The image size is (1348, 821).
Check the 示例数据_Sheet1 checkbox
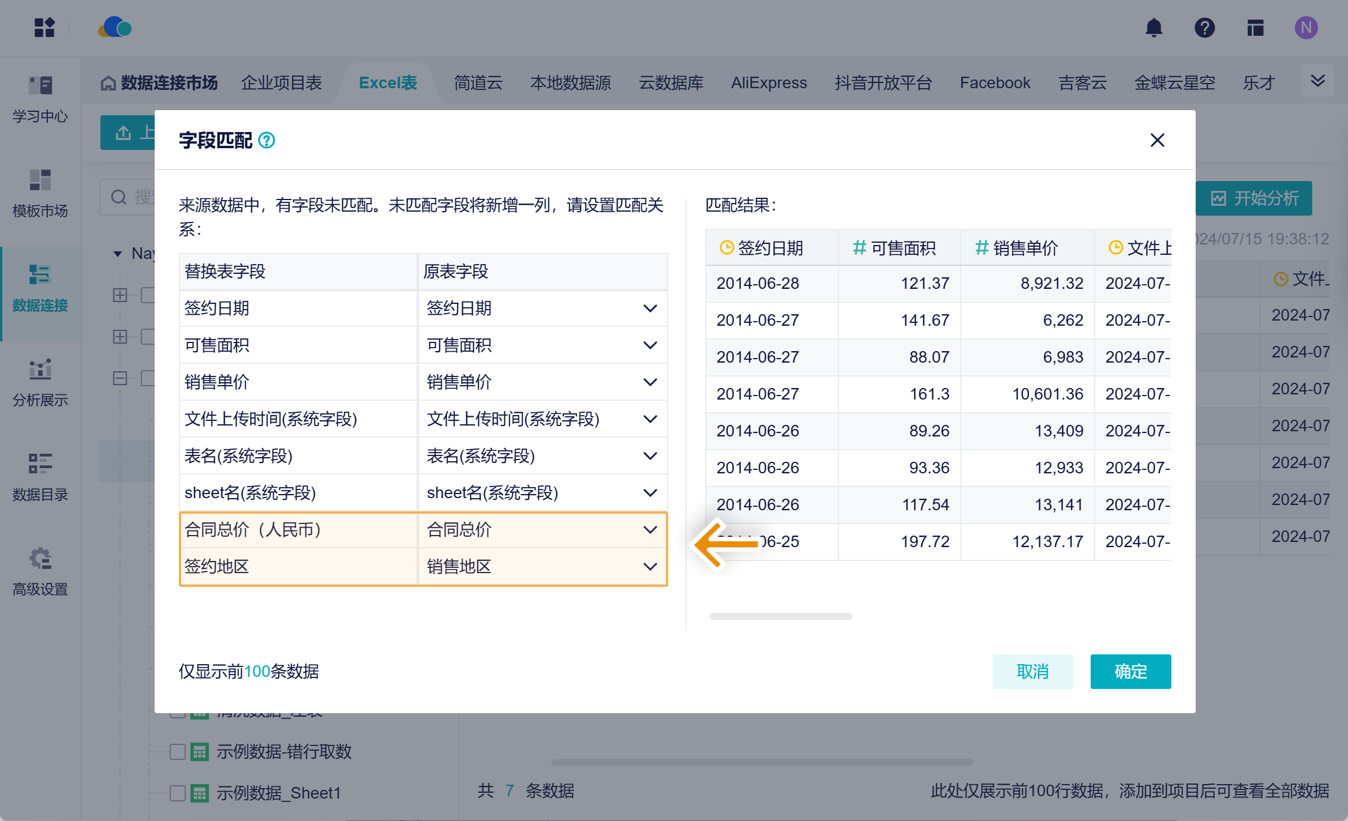(178, 793)
